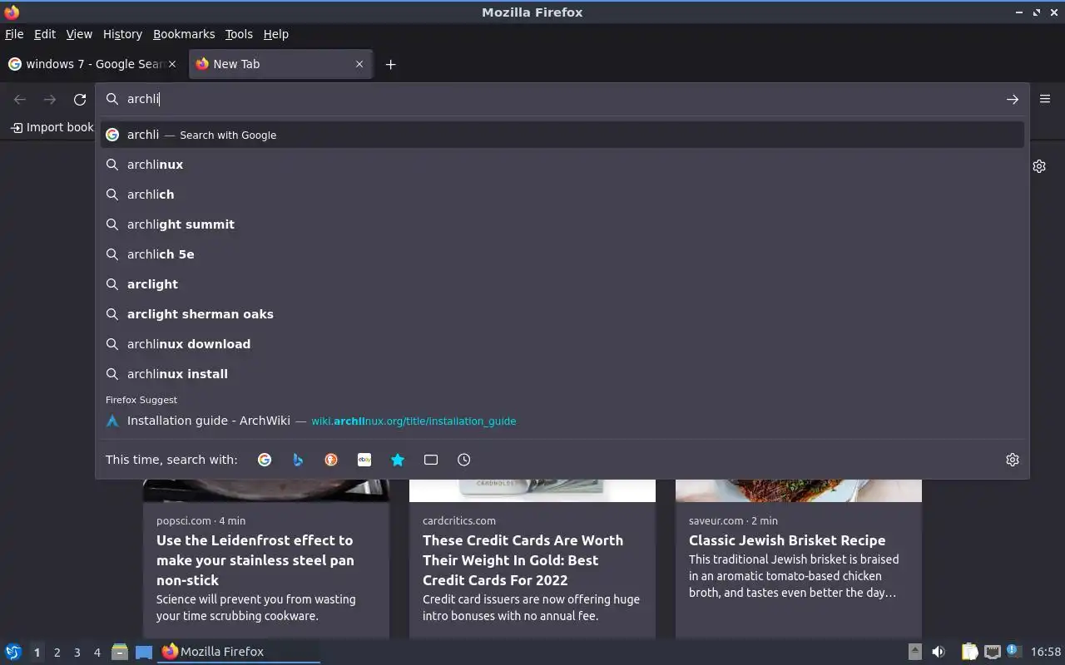
Task: Click the removable media eject tray icon
Action: tap(914, 652)
